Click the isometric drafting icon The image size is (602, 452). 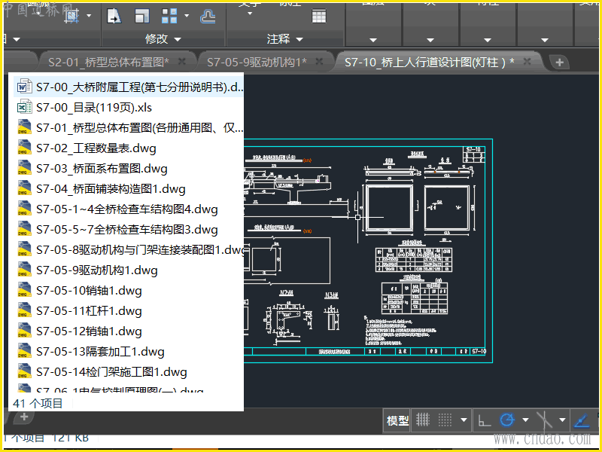pyautogui.click(x=544, y=420)
